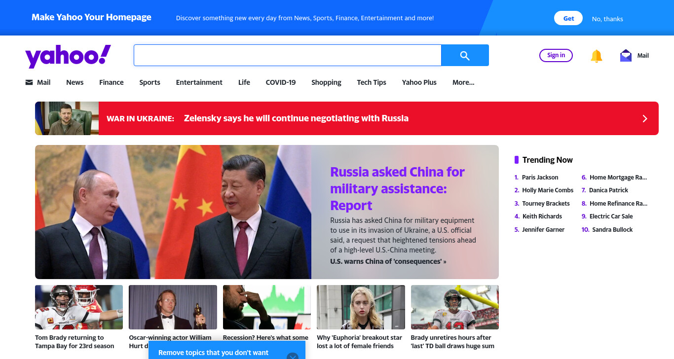Click the magnifying glass search button
This screenshot has height=359, width=674.
click(x=465, y=55)
